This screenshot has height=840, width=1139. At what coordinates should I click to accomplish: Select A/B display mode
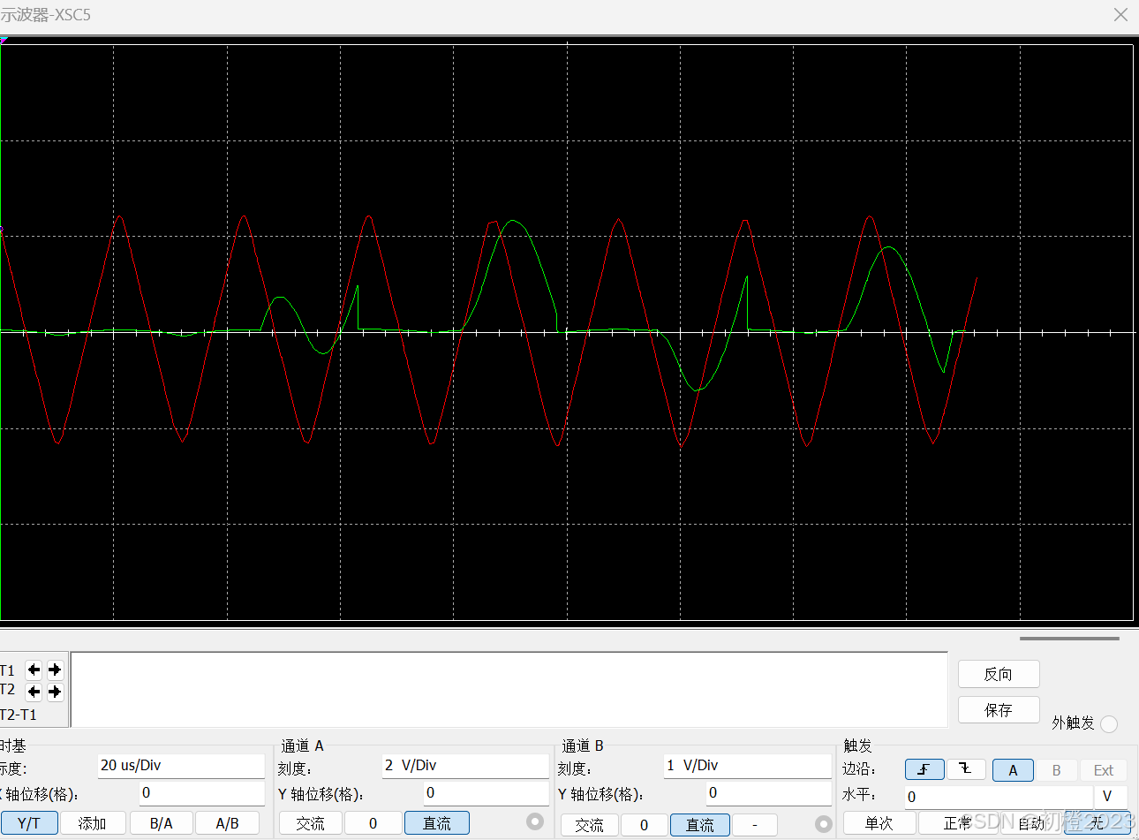tap(228, 823)
